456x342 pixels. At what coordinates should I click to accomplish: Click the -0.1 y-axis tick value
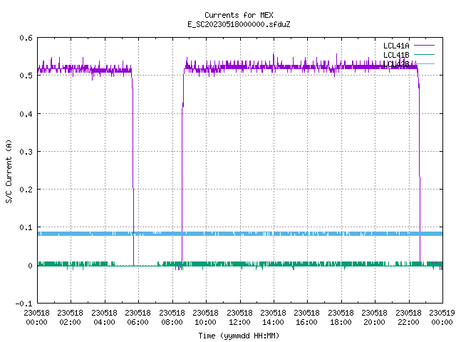[24, 304]
